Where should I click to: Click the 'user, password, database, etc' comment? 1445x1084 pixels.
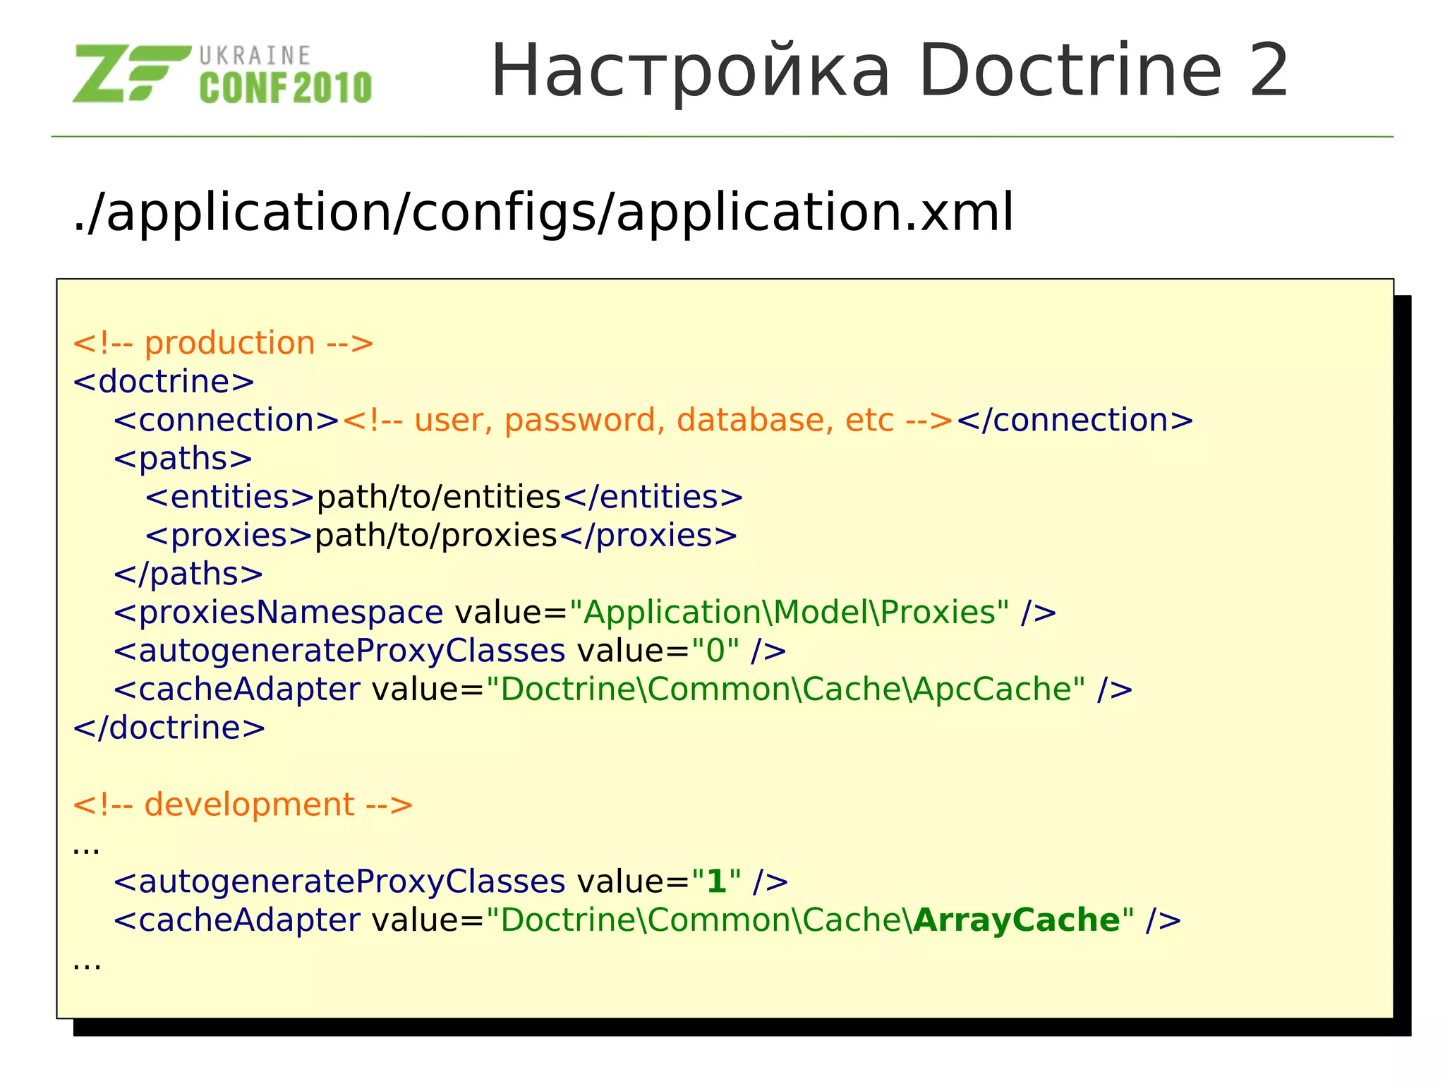(648, 421)
